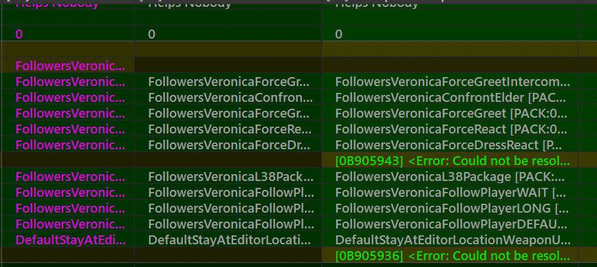Click the FollowersVeronicaForceGreet [PACK:0... cell
Screen dimensions: 597x267
[450, 113]
